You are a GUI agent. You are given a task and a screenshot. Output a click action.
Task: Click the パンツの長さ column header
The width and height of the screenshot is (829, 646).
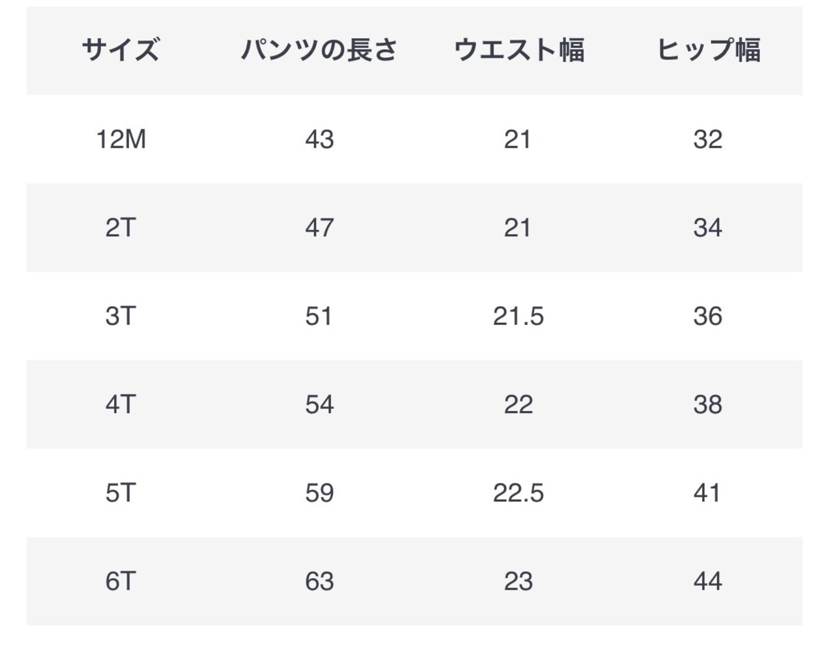pos(319,50)
